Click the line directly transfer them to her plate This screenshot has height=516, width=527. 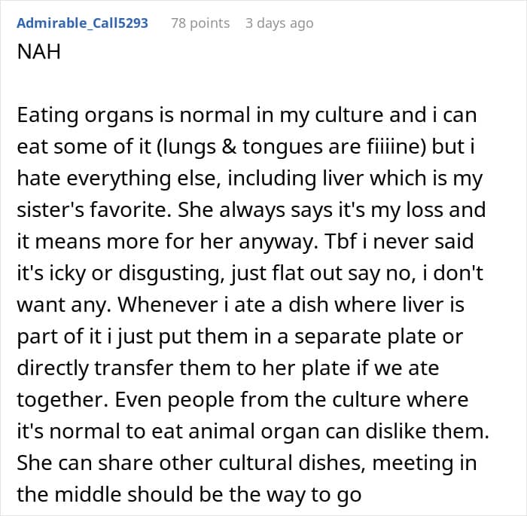point(228,368)
